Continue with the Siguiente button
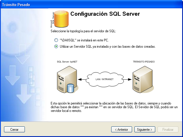The image size is (183, 137). pyautogui.click(x=145, y=129)
